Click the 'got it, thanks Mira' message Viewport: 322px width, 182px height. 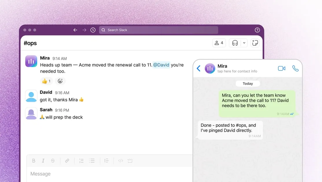(62, 100)
